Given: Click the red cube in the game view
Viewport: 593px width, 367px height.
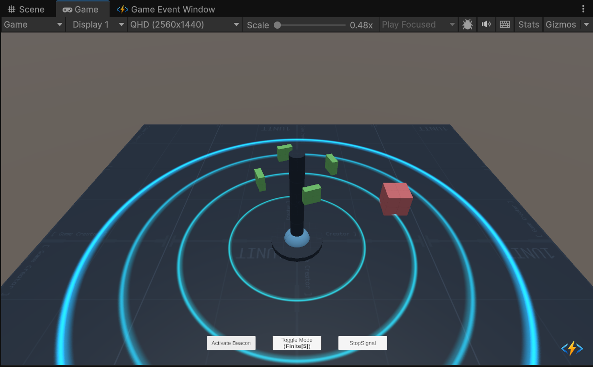Looking at the screenshot, I should coord(396,199).
